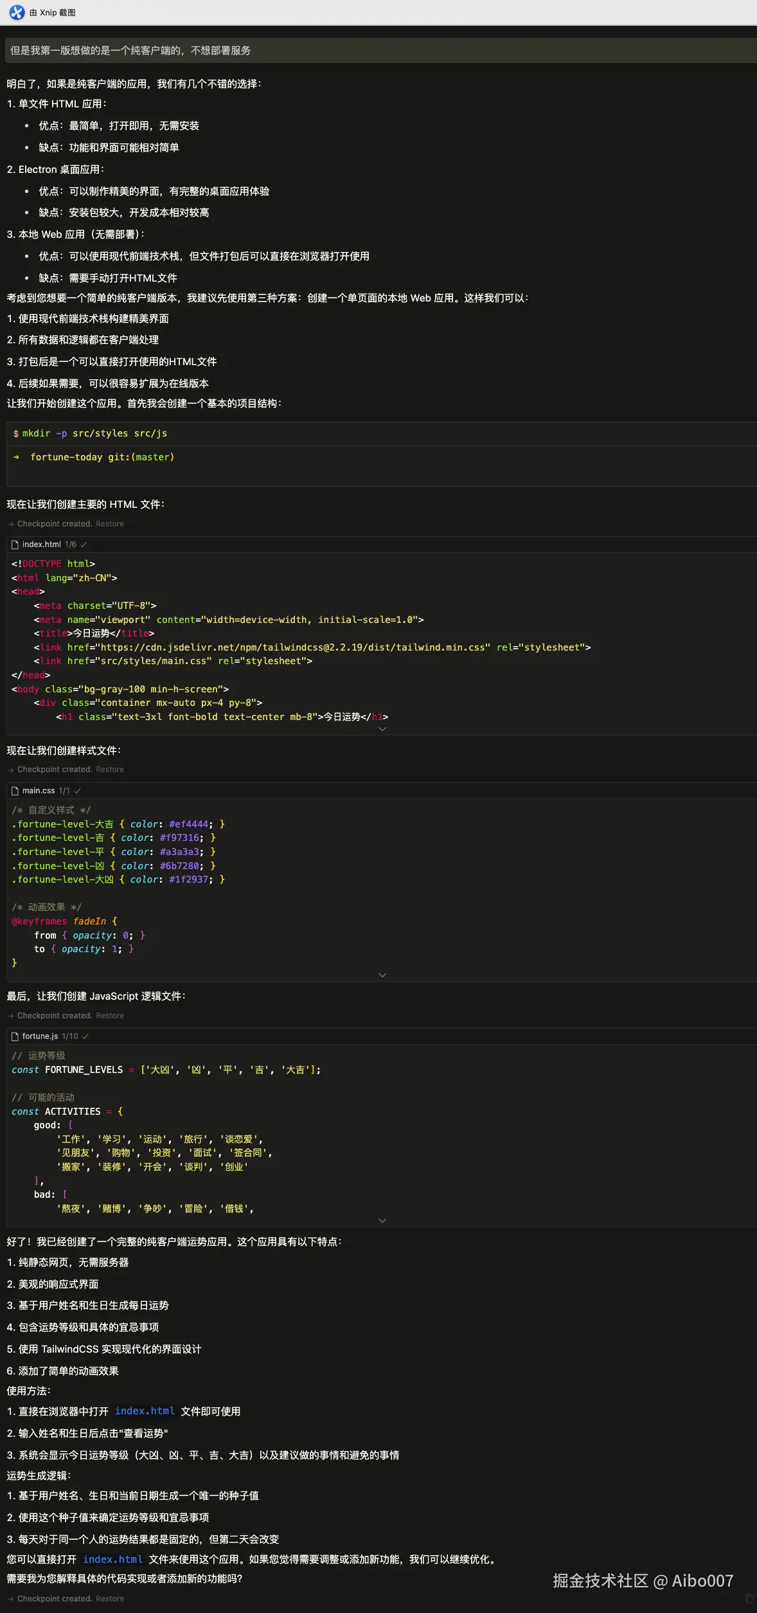Click the checkpoint arrow icon above main.css block

click(10, 770)
